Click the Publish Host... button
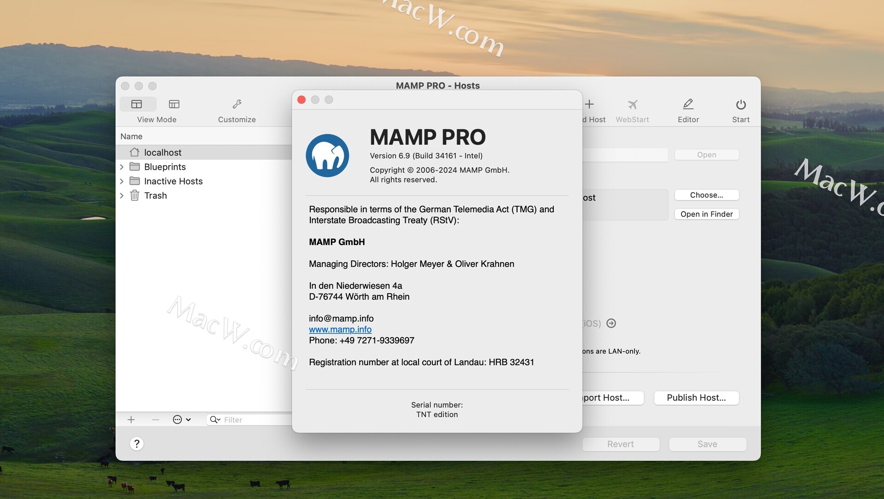Image resolution: width=884 pixels, height=499 pixels. click(697, 398)
